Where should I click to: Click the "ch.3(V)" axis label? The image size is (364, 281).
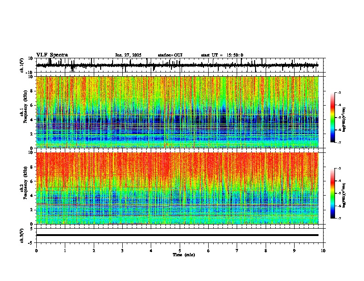(22, 236)
